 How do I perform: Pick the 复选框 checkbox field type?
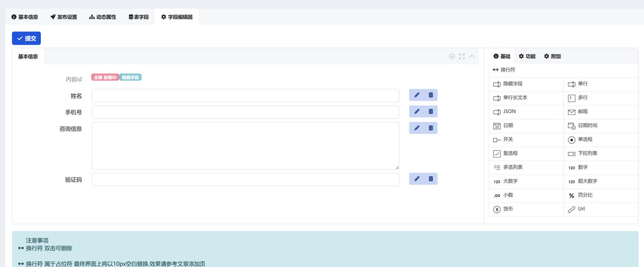509,153
